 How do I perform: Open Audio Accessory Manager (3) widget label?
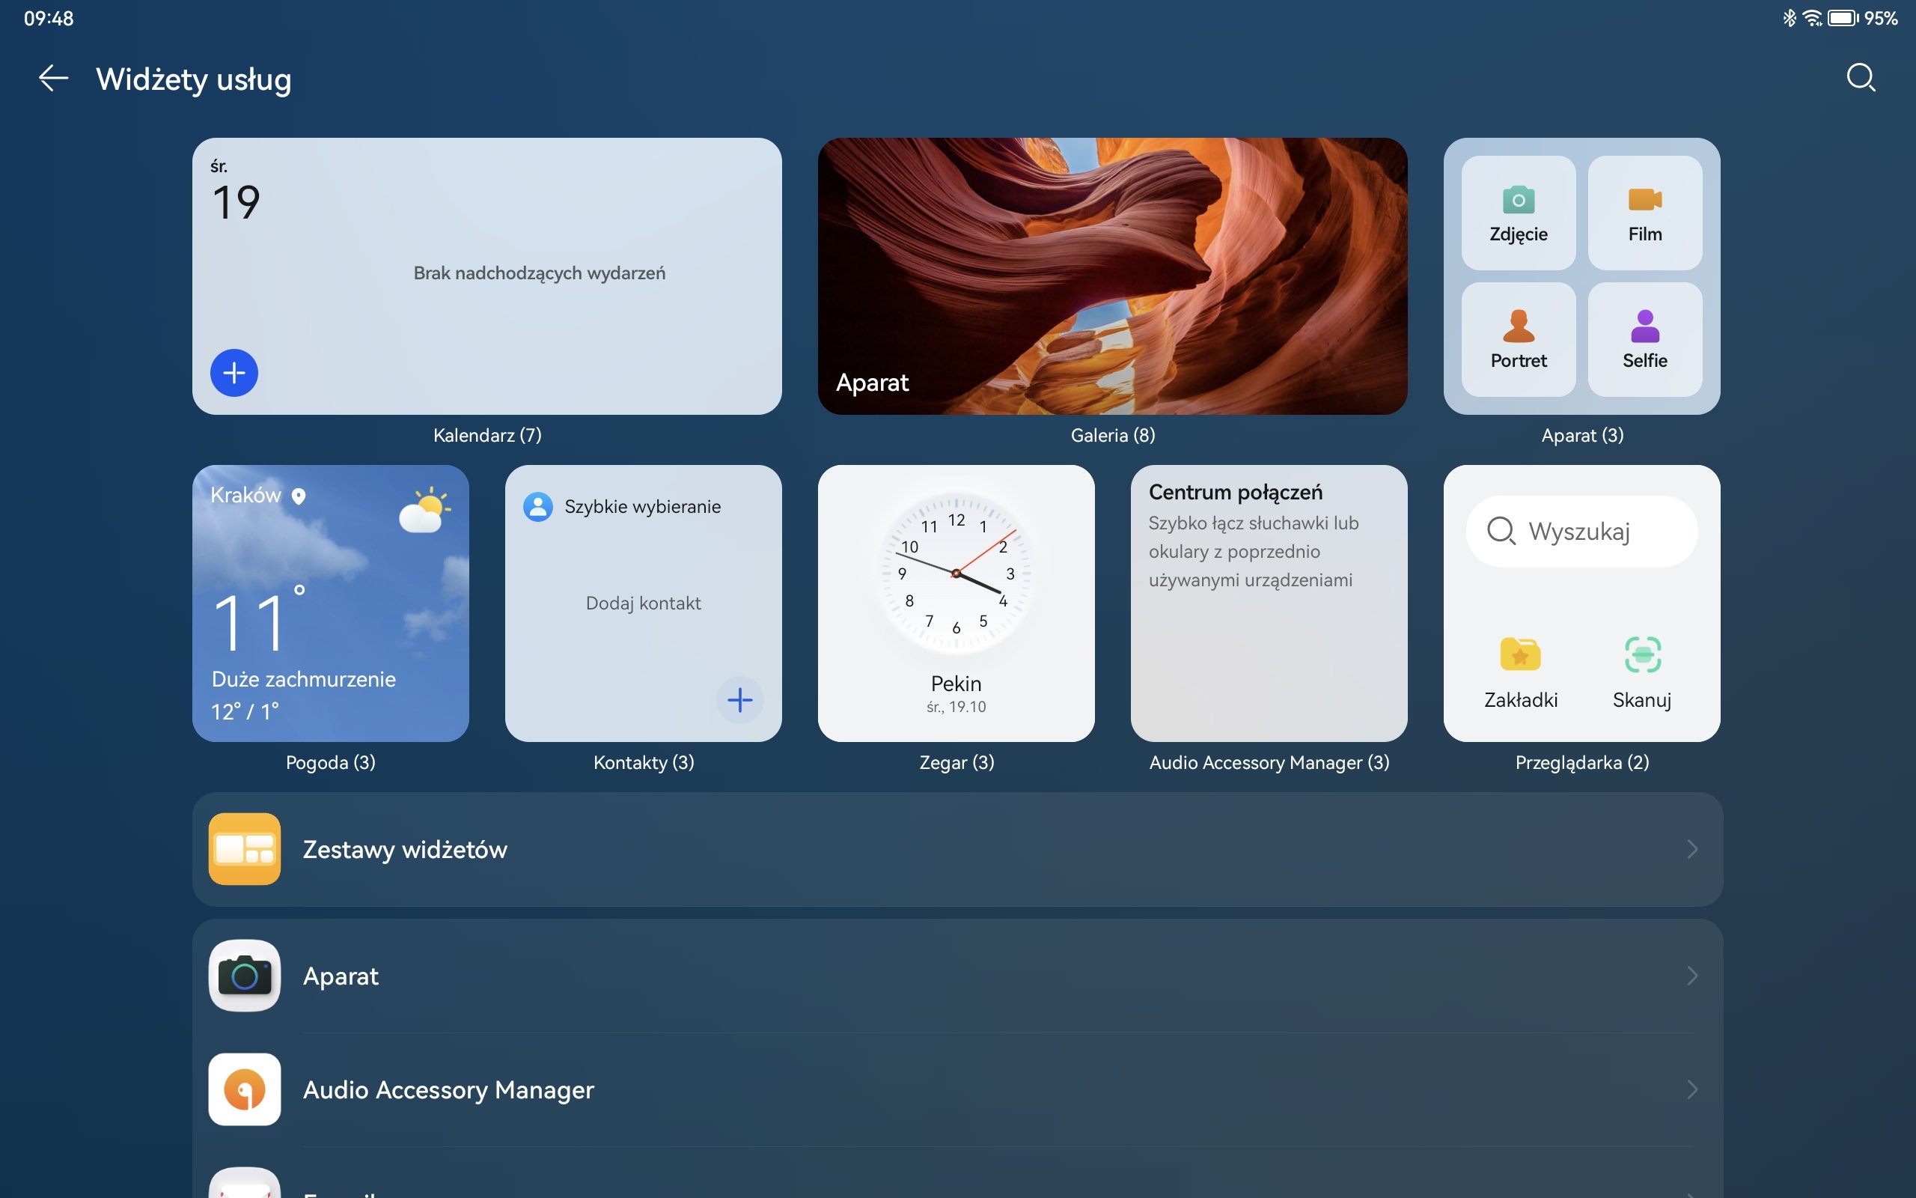click(x=1269, y=762)
